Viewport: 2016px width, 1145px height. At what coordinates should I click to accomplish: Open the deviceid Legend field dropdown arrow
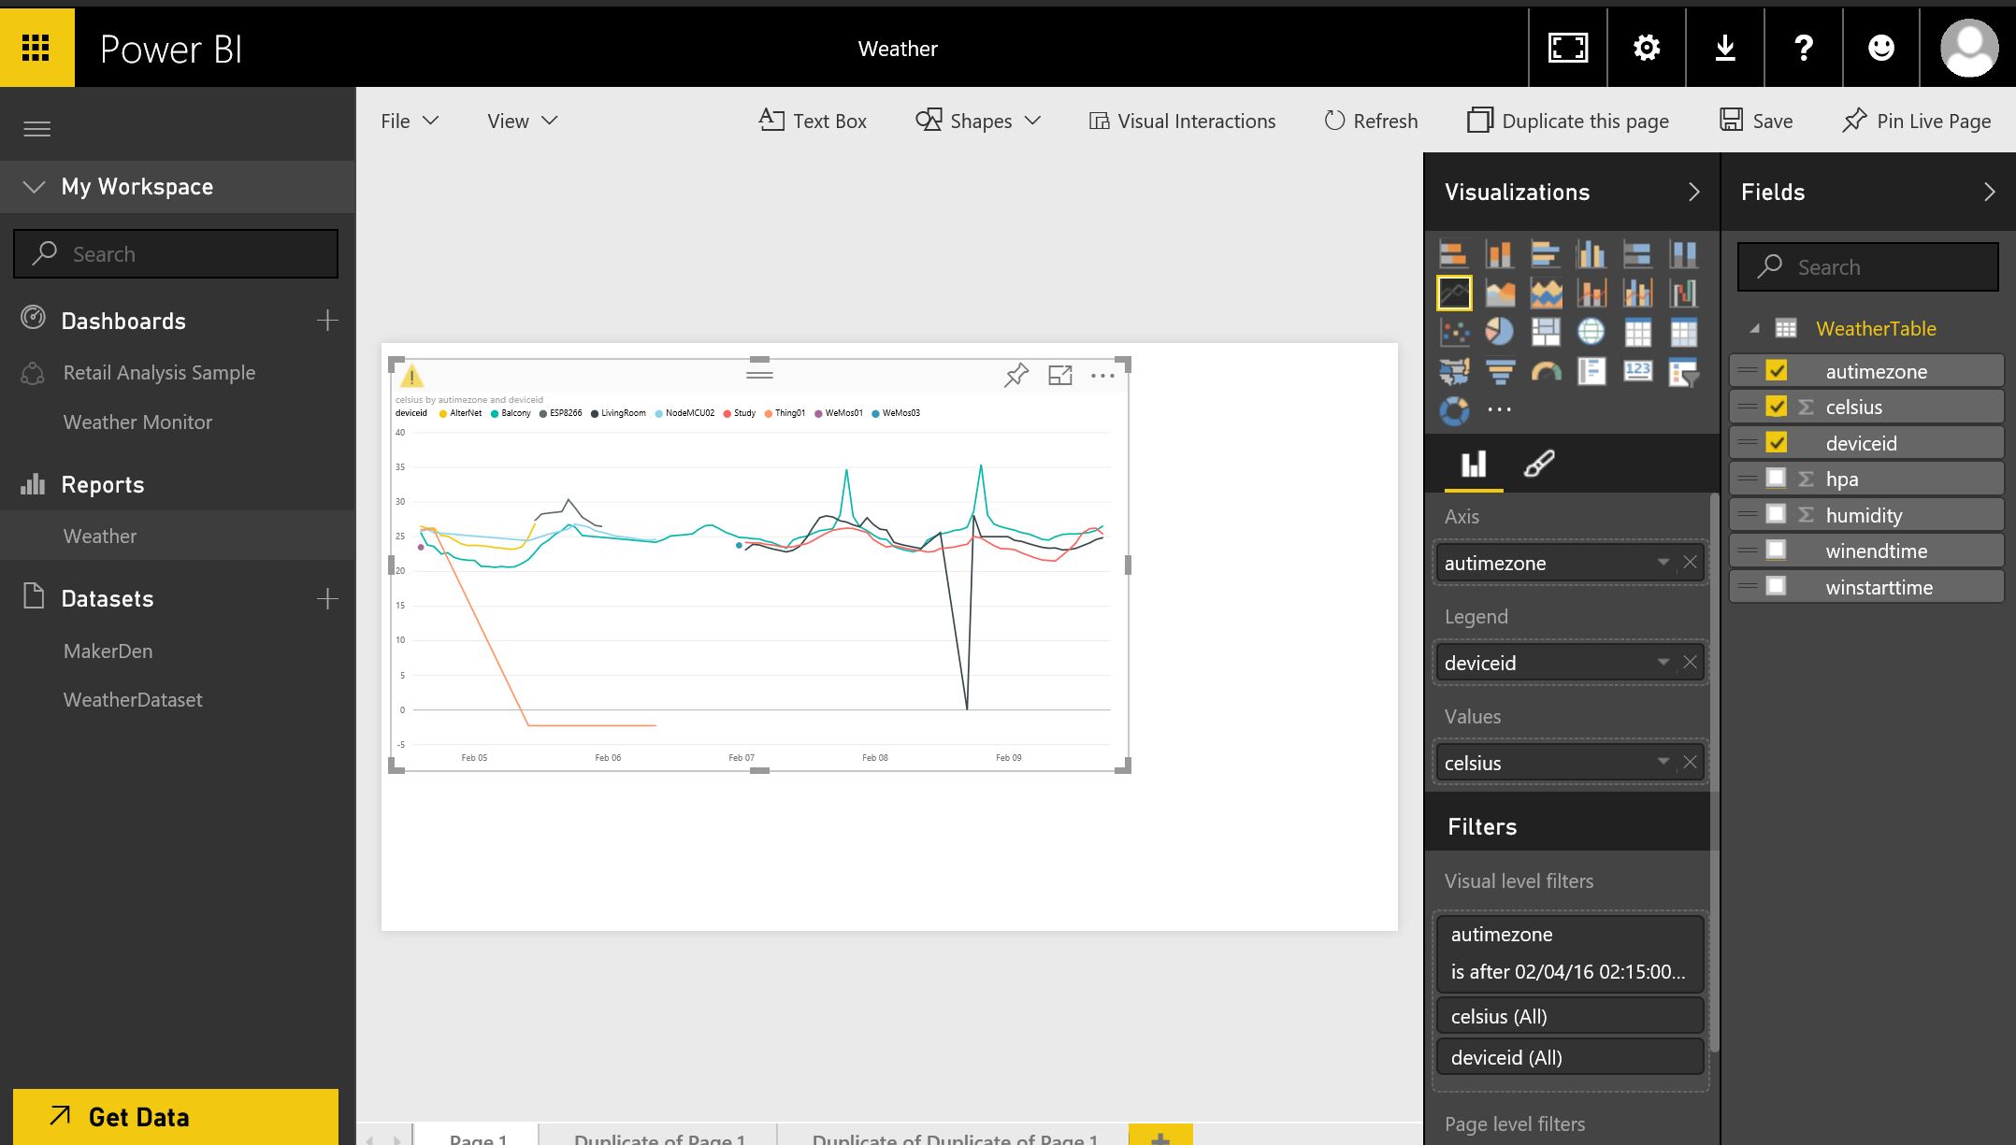click(x=1663, y=663)
